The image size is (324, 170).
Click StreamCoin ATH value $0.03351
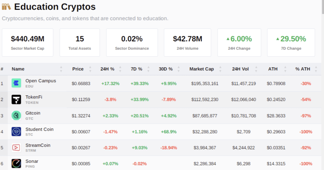276,148
